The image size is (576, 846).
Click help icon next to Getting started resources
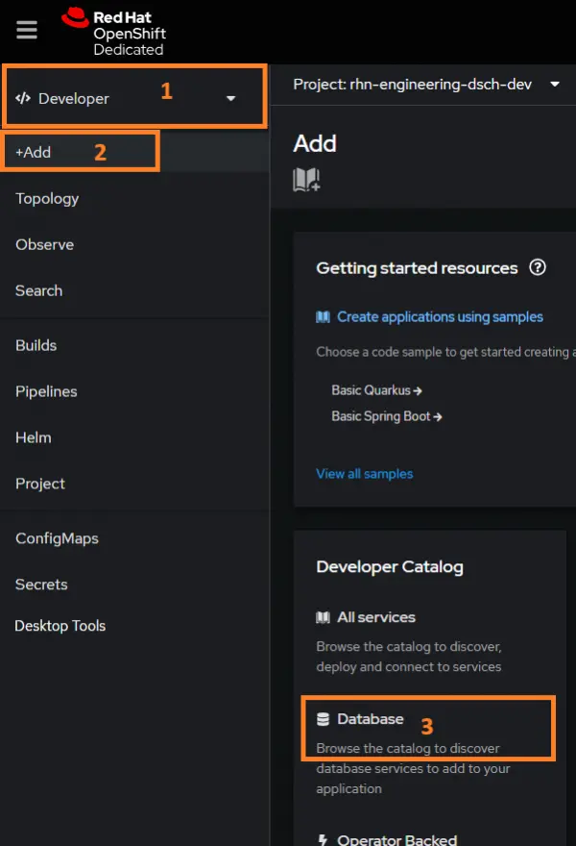pos(538,267)
